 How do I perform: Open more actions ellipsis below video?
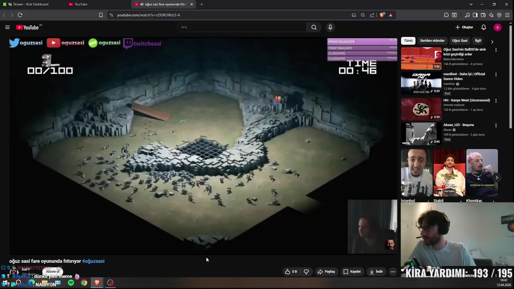point(393,272)
